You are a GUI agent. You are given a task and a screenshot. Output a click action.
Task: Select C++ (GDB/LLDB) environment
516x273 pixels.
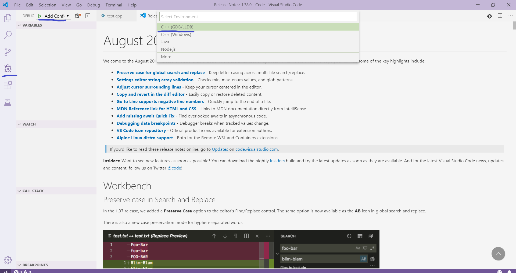[x=258, y=27]
